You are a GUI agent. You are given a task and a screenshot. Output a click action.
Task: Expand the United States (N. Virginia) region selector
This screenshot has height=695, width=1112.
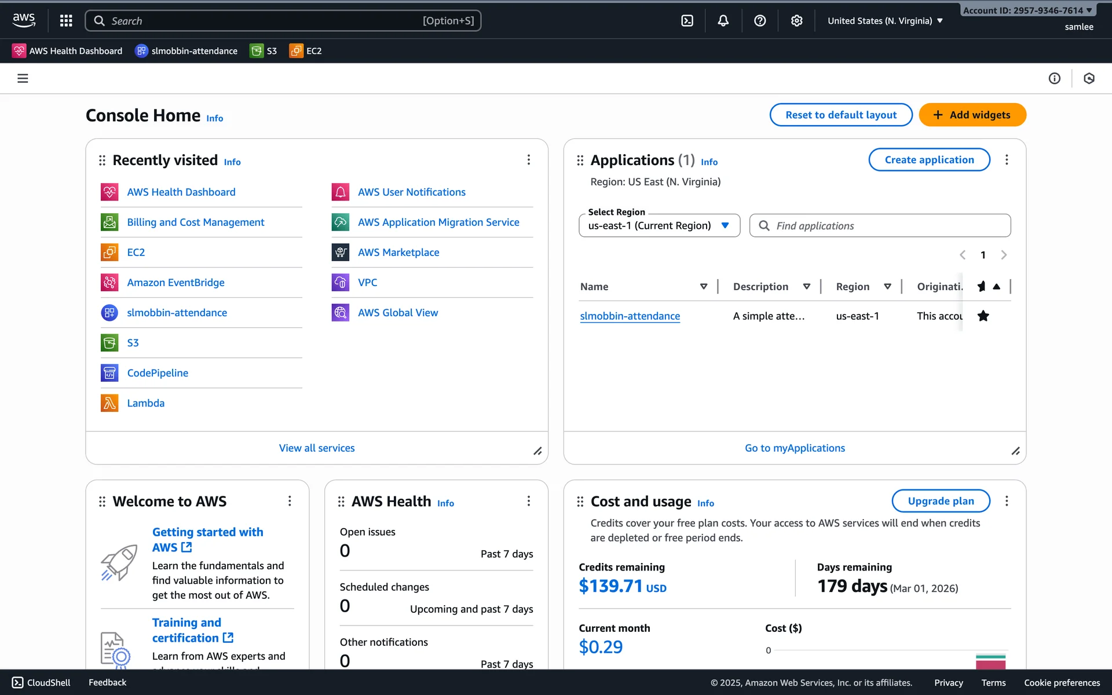885,21
